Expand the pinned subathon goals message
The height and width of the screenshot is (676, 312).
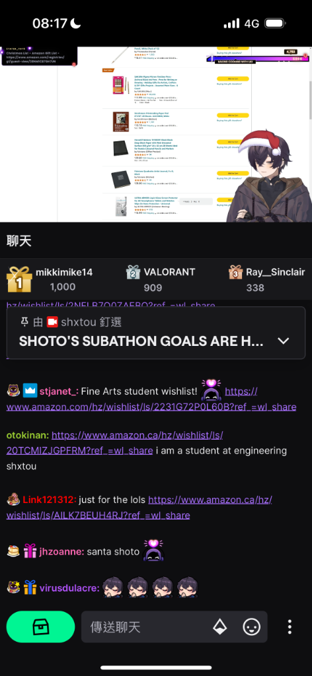pos(283,341)
